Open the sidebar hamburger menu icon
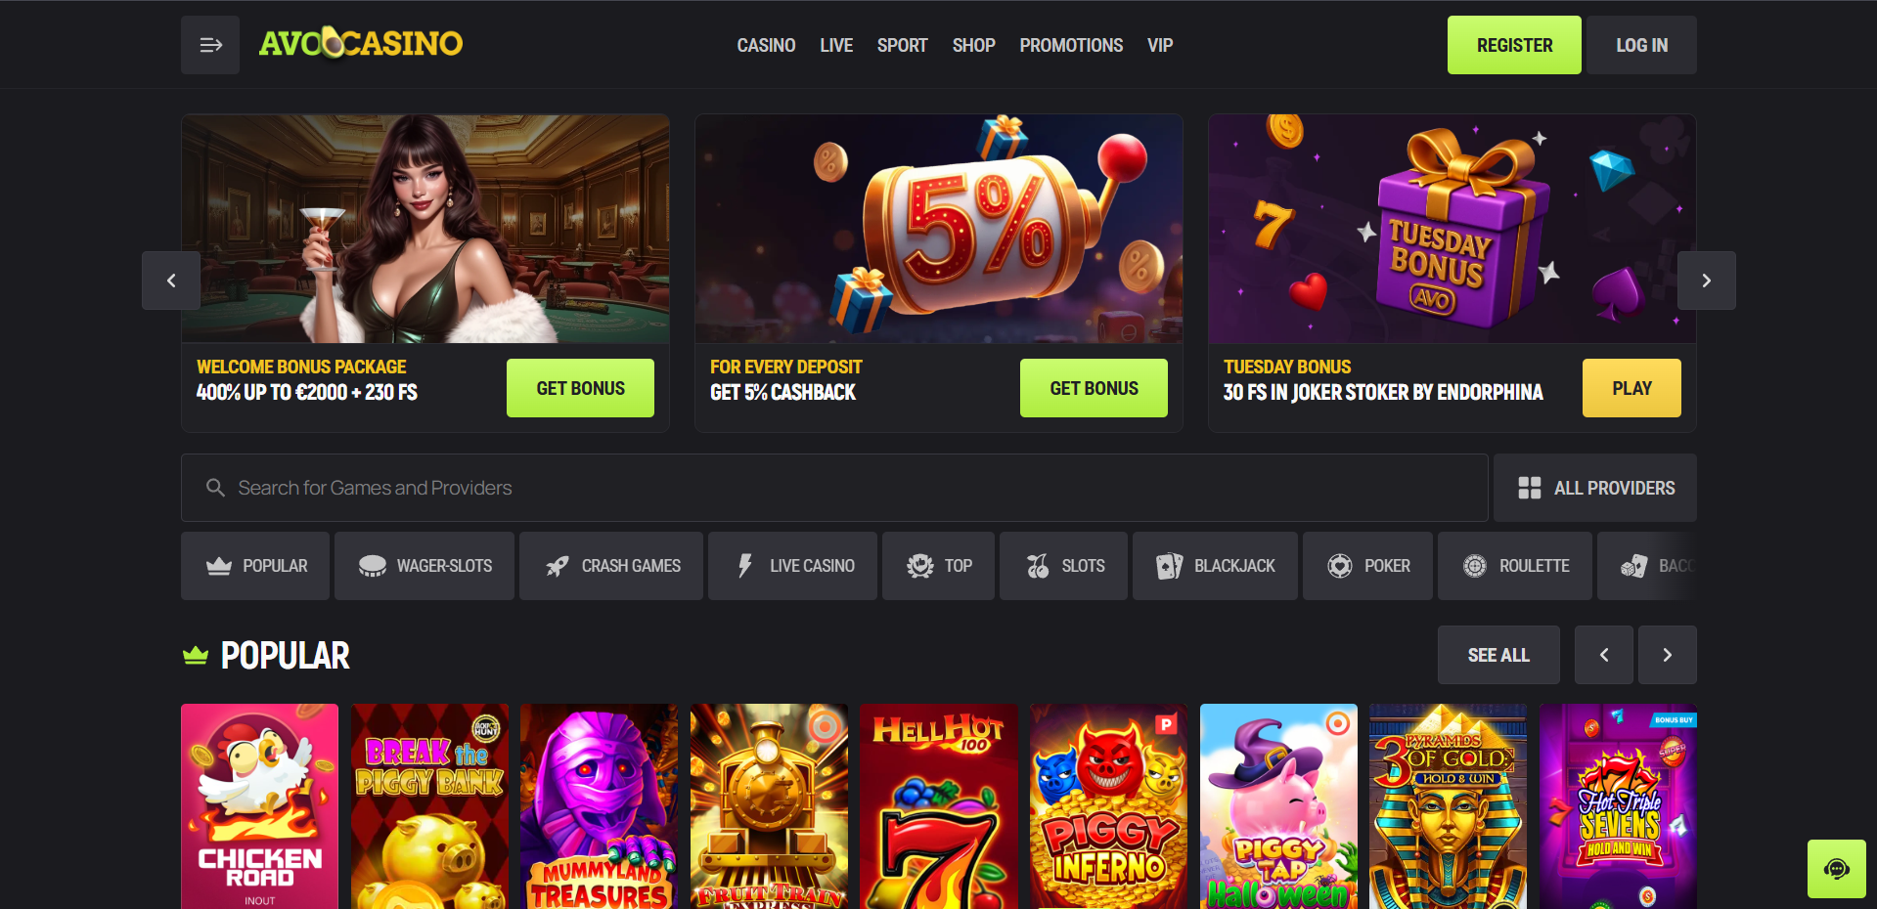Viewport: 1877px width, 909px height. tap(210, 45)
